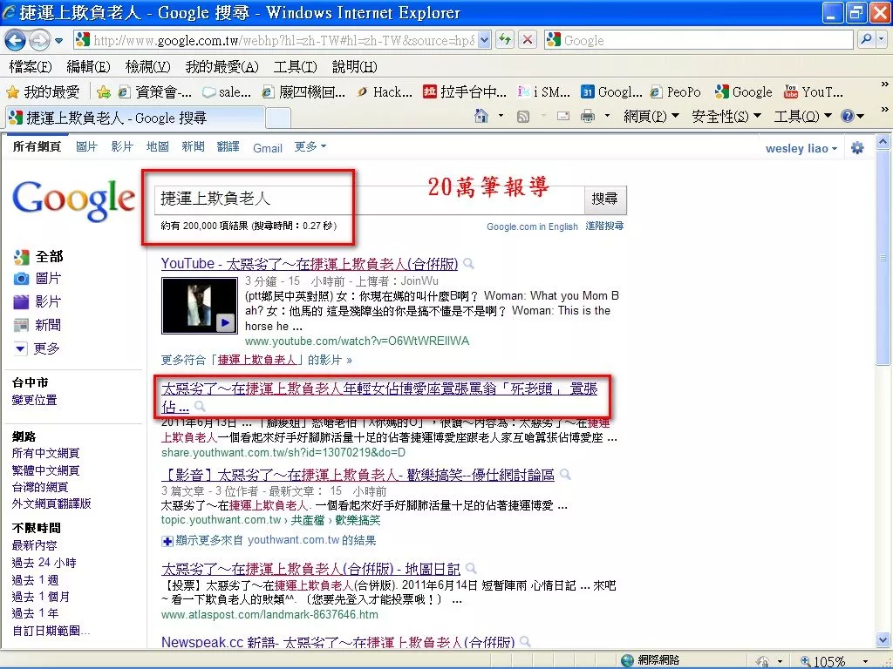Click the Gmail link in top bar
893x669 pixels.
pyautogui.click(x=268, y=148)
